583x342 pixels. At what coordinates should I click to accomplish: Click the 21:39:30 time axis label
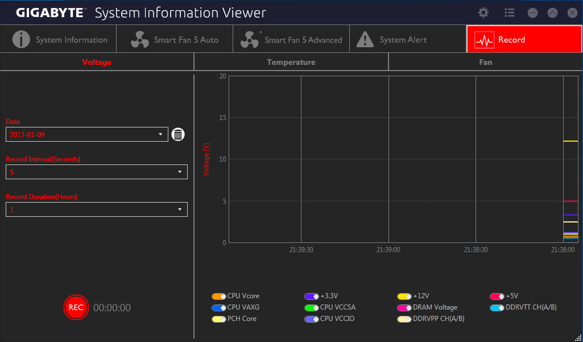point(301,250)
